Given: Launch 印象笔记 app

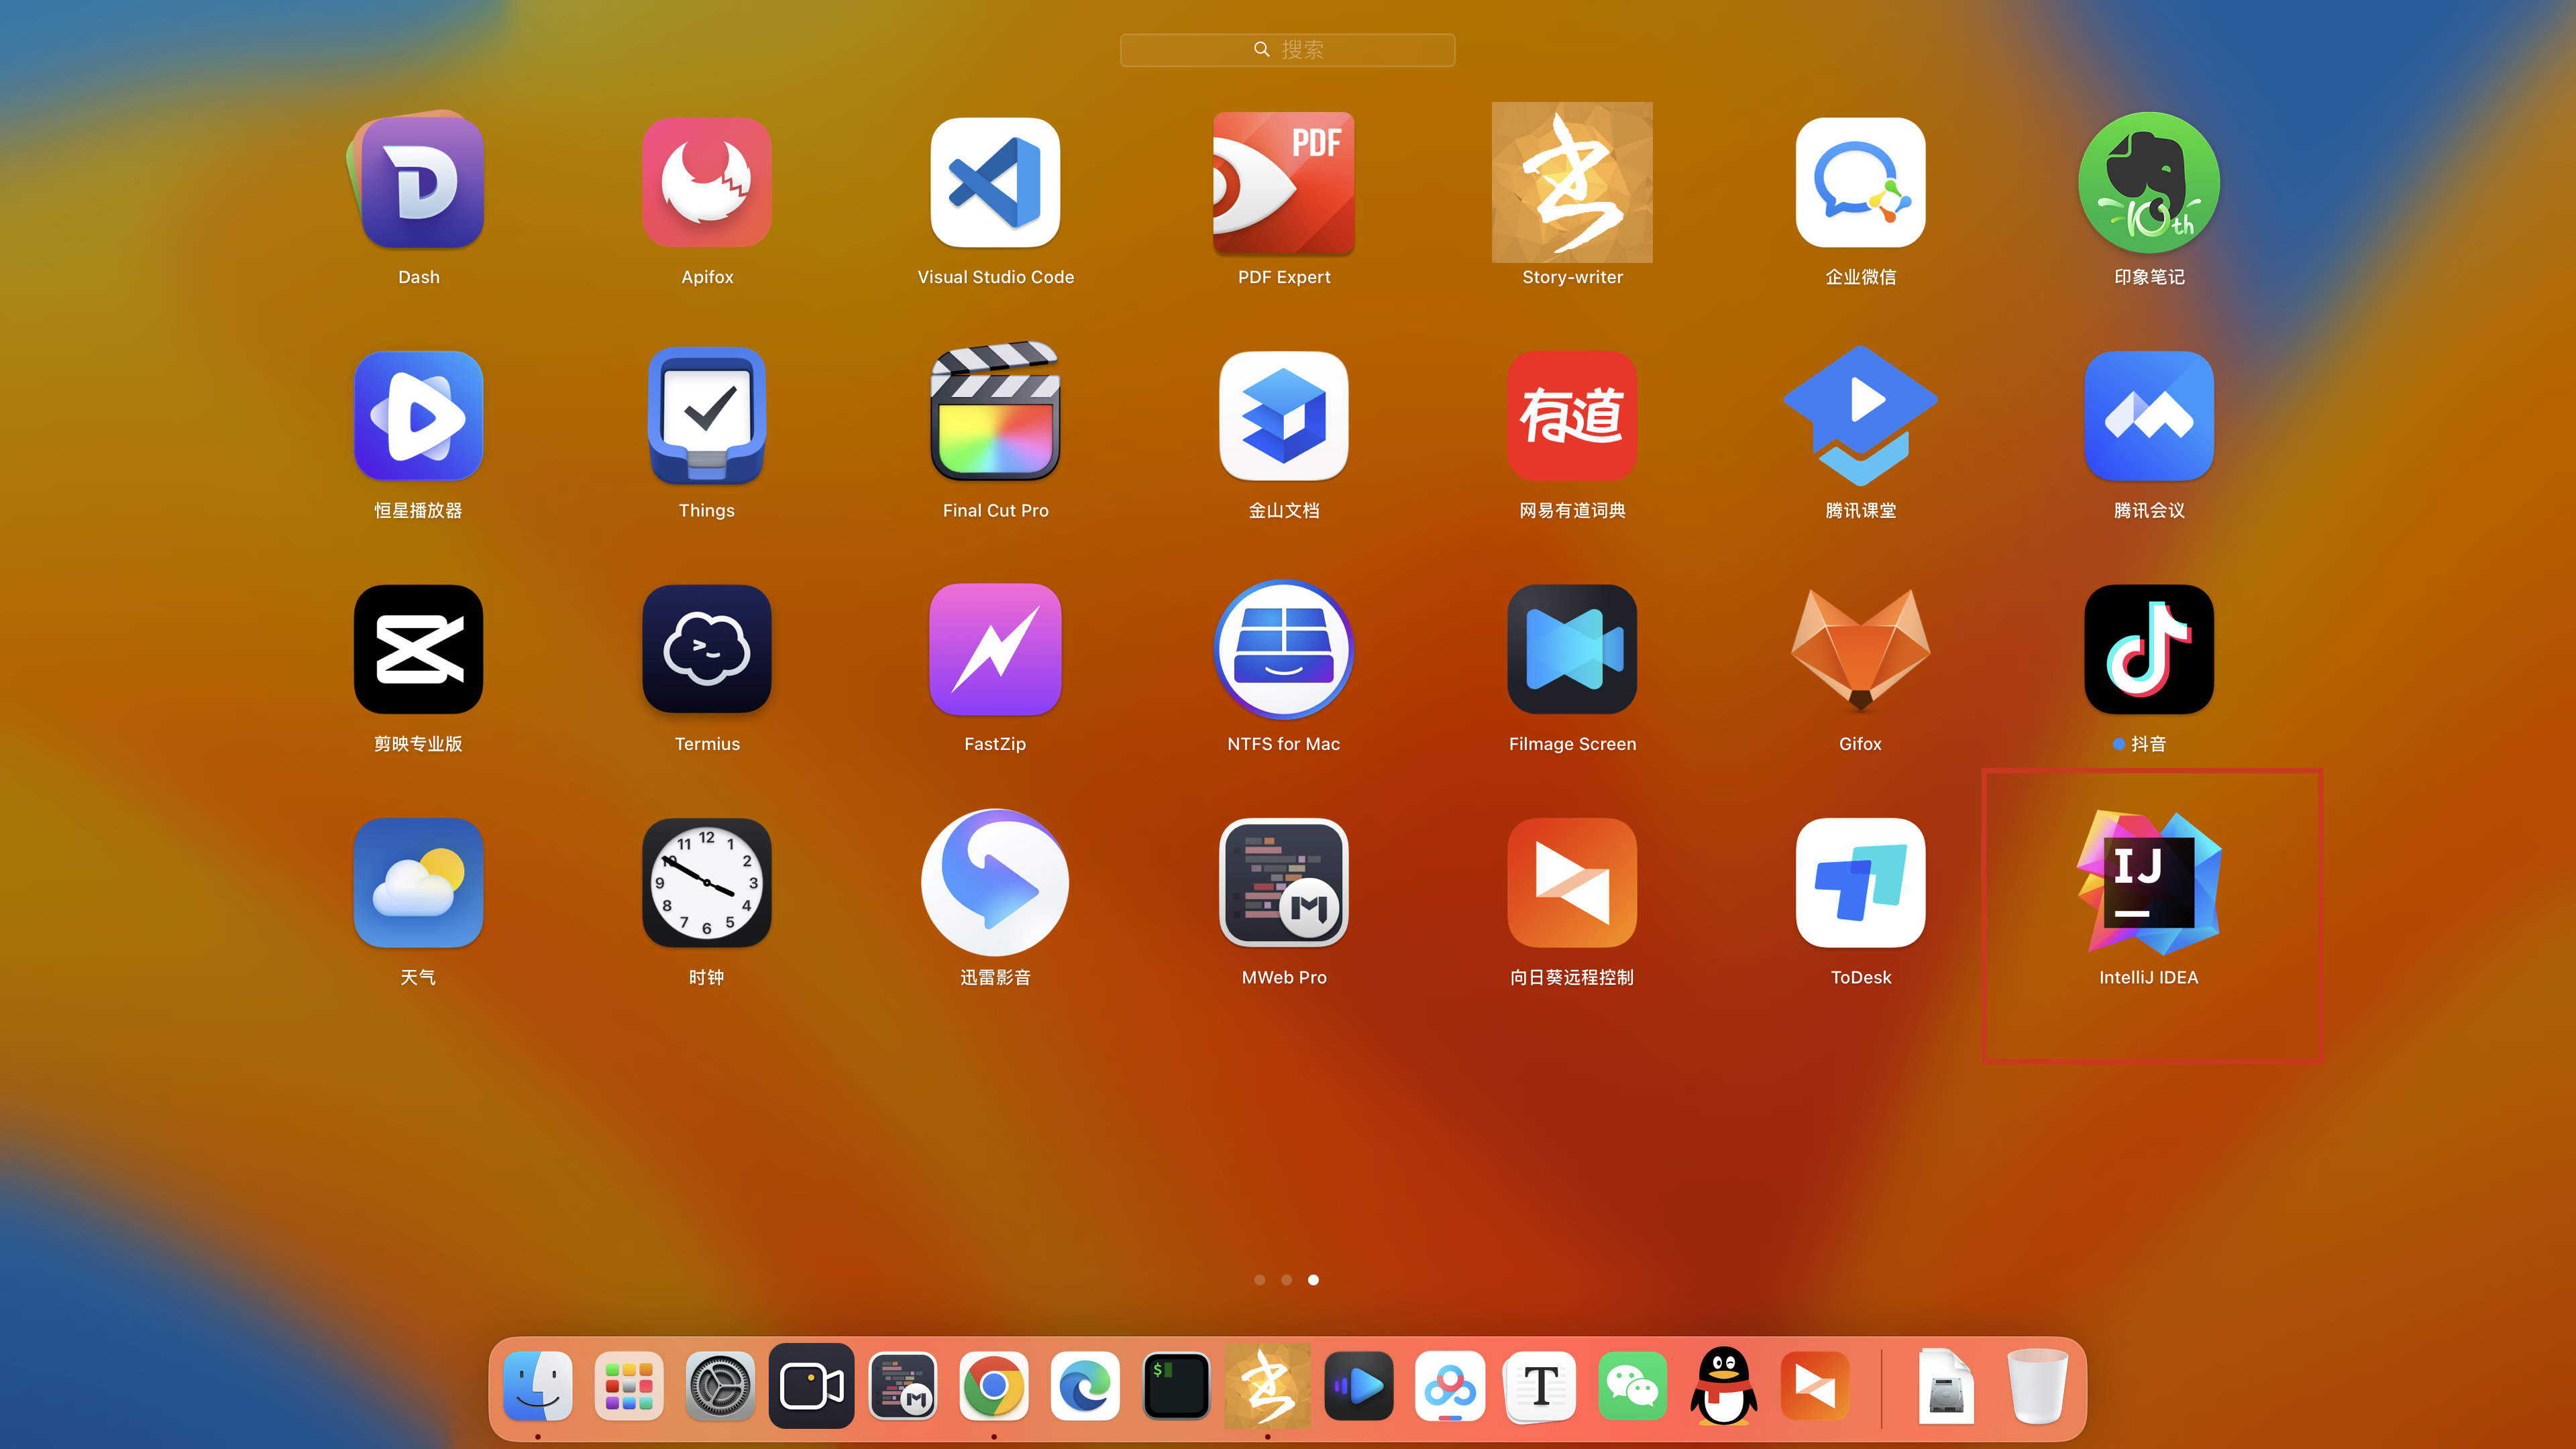Looking at the screenshot, I should coord(2149,182).
